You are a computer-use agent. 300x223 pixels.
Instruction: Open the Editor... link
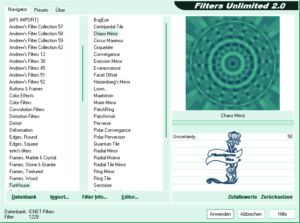(x=130, y=197)
